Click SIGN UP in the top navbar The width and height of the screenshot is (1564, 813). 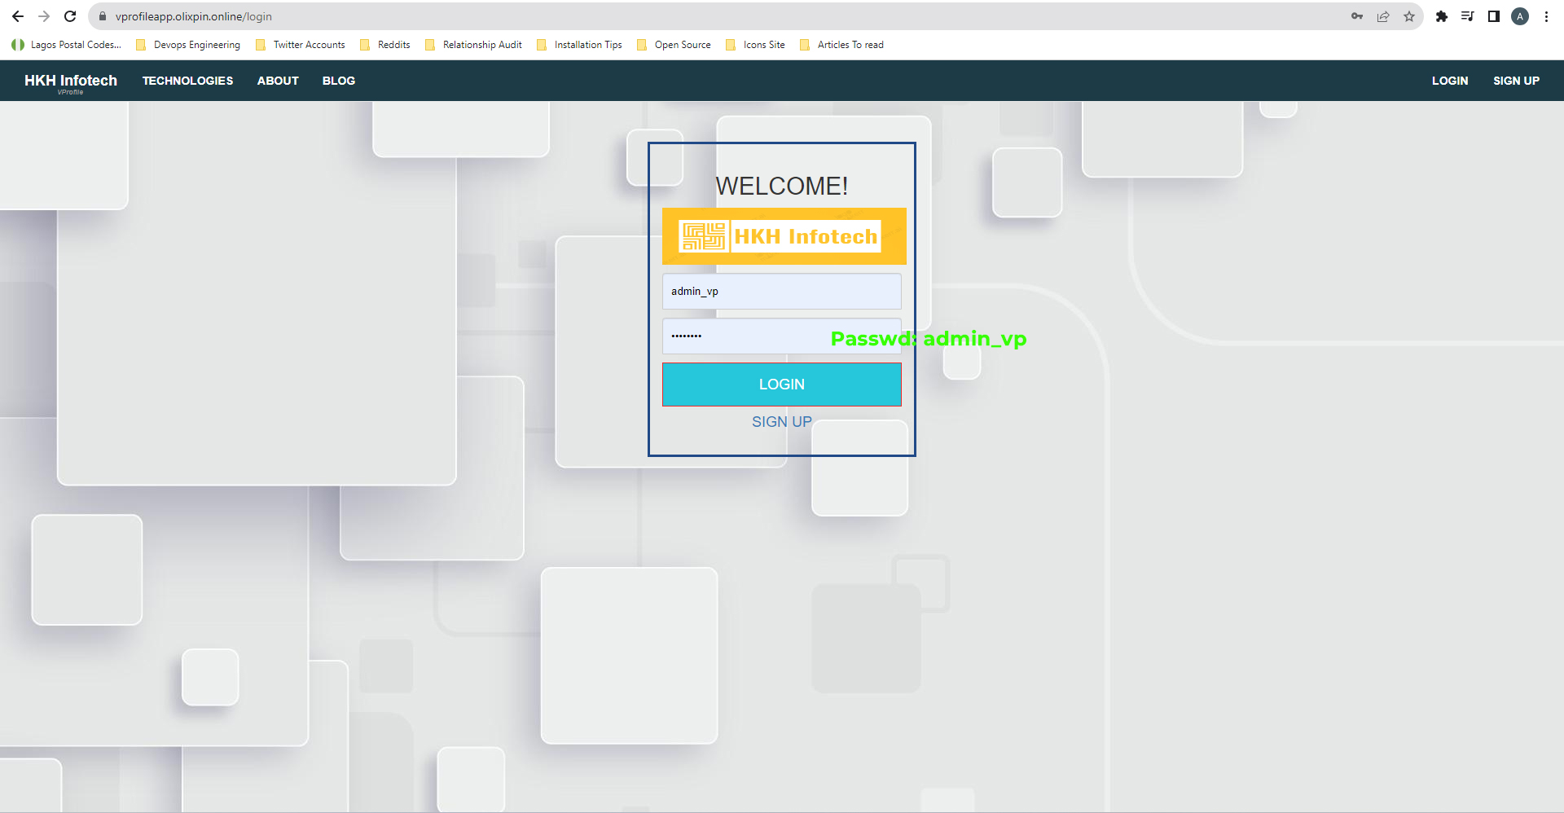coord(1516,81)
